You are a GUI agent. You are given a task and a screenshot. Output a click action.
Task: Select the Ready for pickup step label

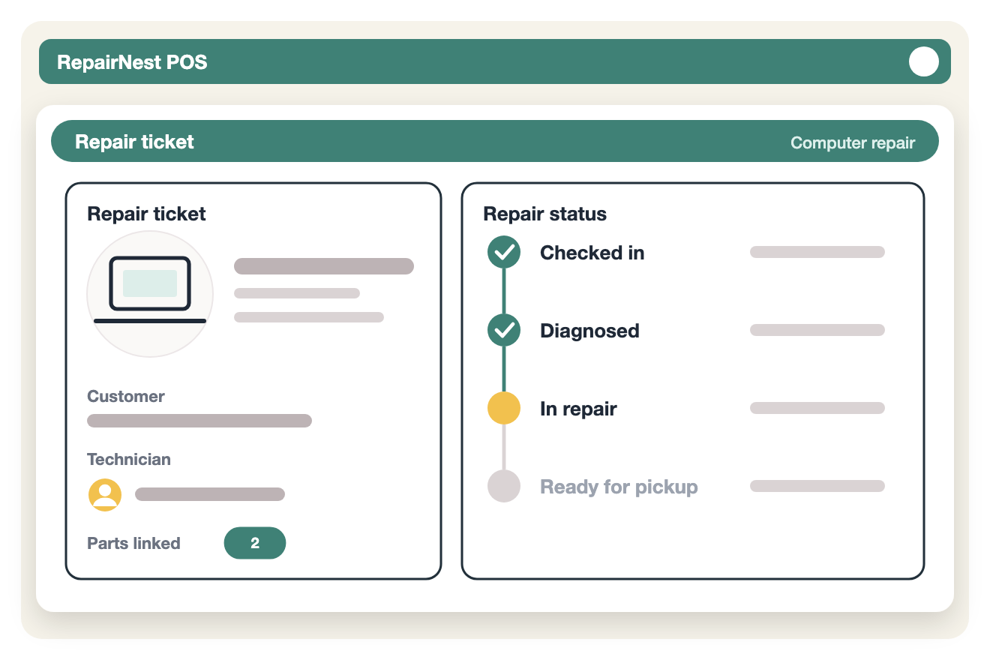tap(619, 487)
